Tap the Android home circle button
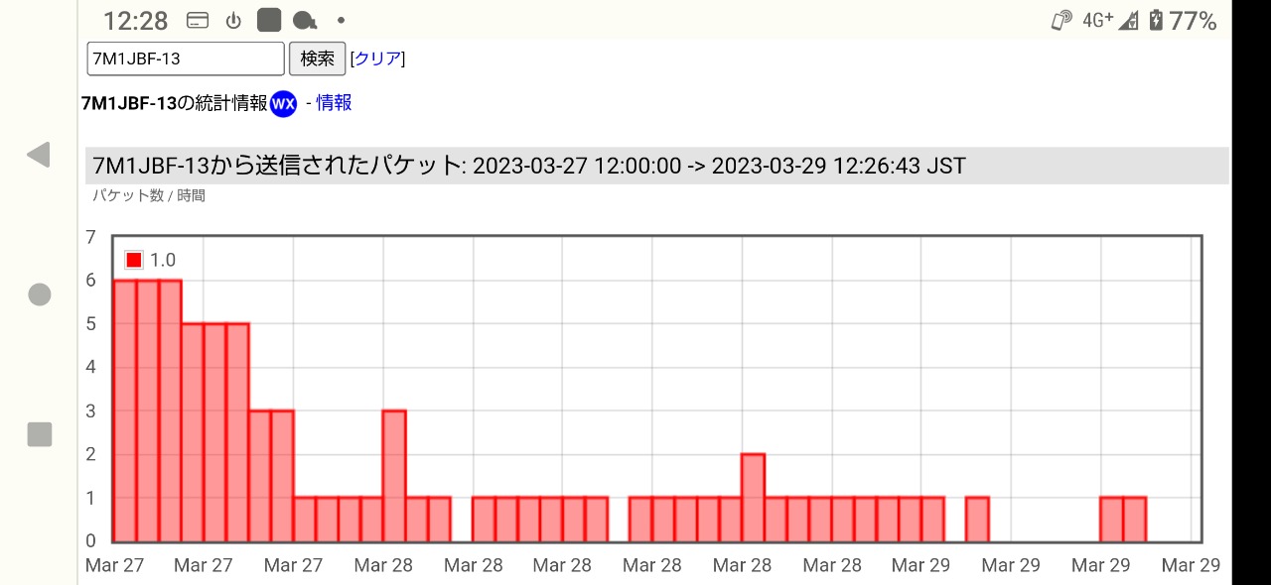 coord(39,294)
